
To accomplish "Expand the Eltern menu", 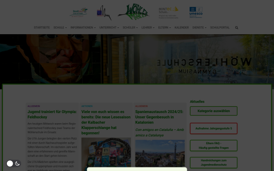I will pyautogui.click(x=164, y=27).
